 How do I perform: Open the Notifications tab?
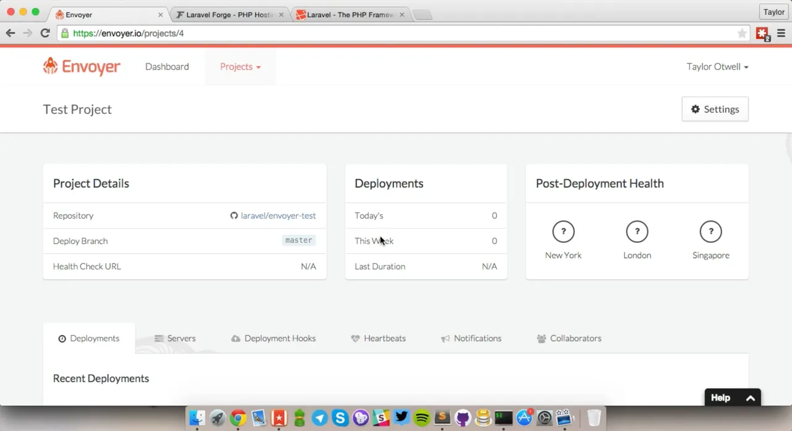tap(471, 338)
